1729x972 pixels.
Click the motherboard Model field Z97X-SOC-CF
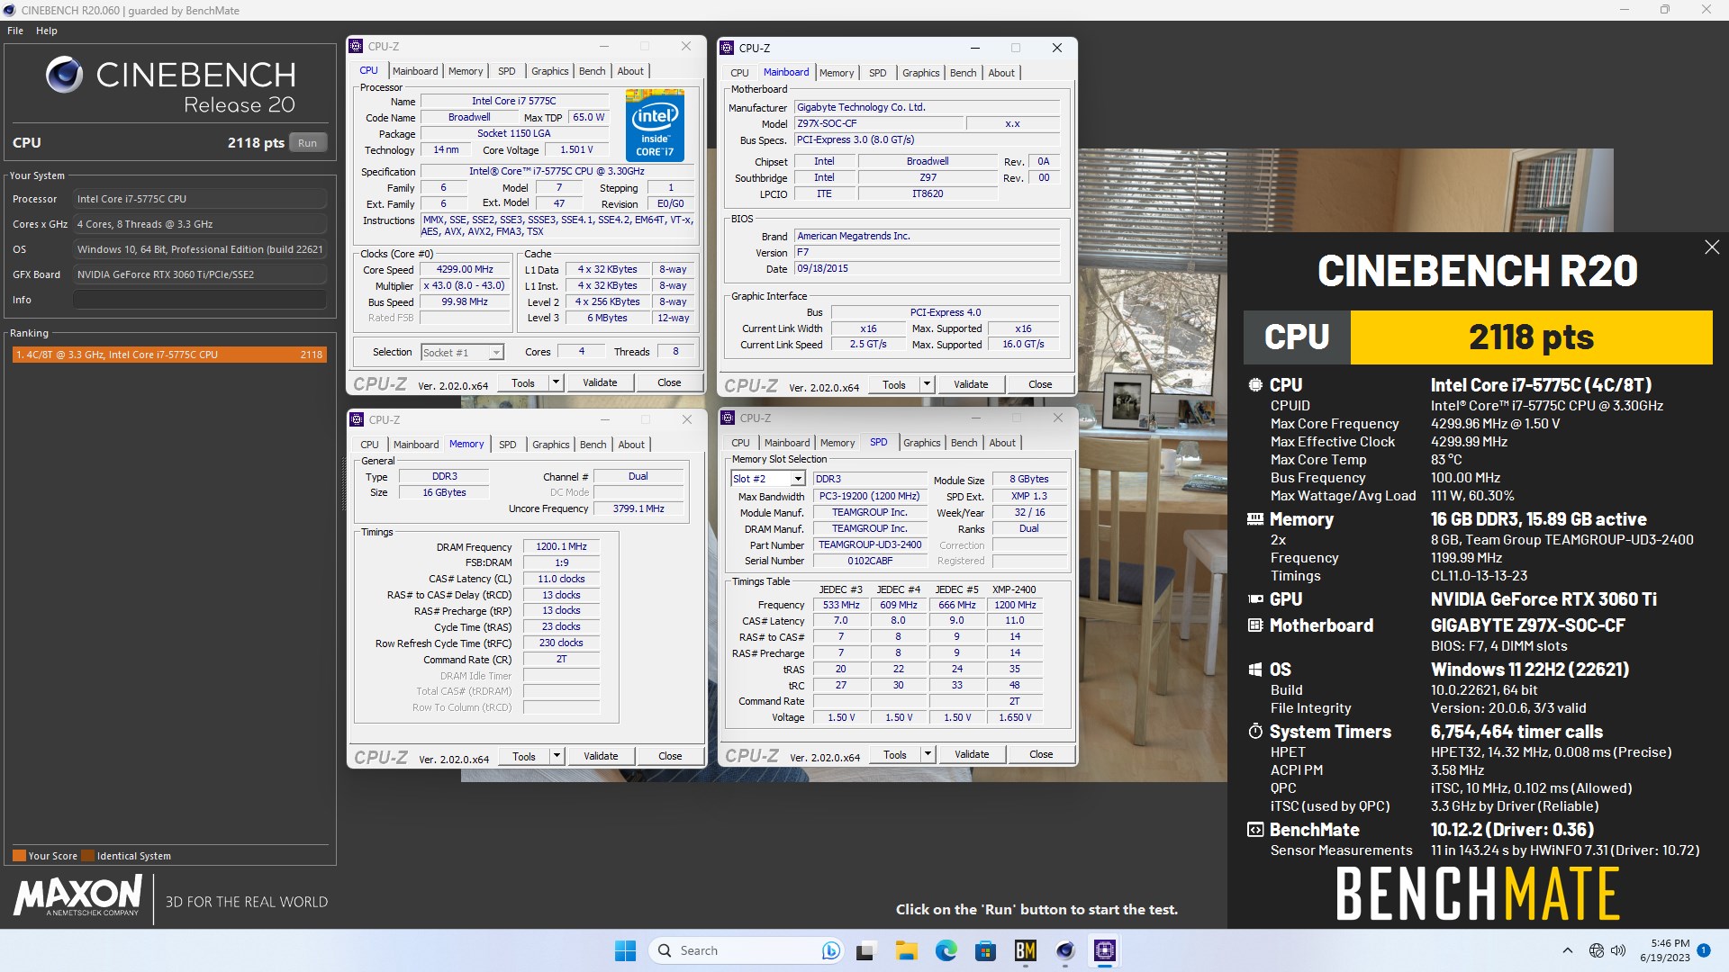[x=879, y=123]
